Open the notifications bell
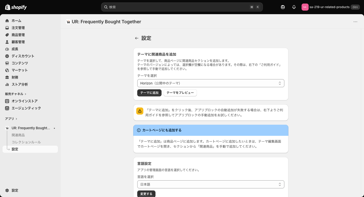Image resolution: width=364 pixels, height=197 pixels. (294, 7)
